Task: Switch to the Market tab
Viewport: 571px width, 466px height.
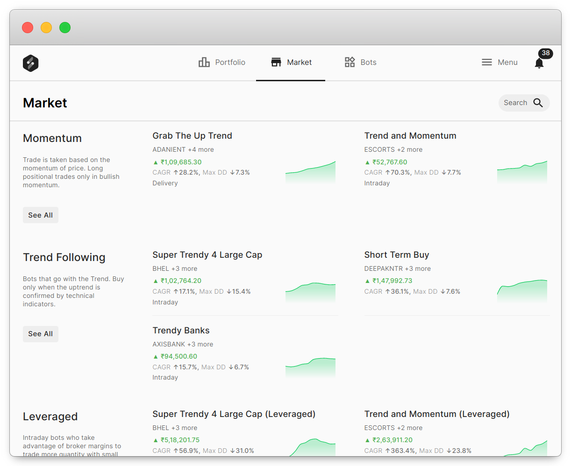Action: [x=291, y=63]
